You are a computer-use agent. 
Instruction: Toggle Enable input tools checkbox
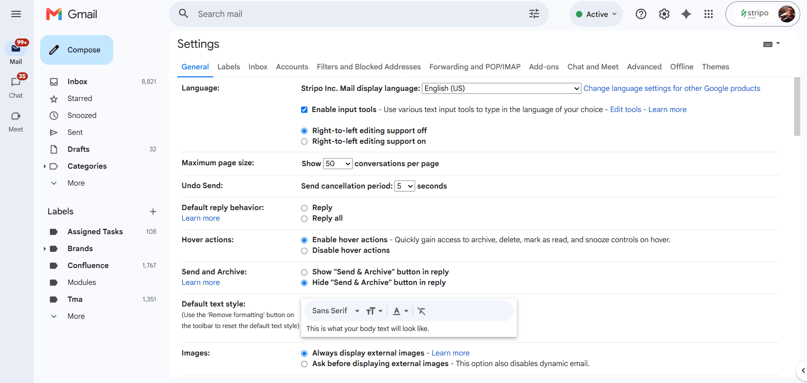point(304,109)
